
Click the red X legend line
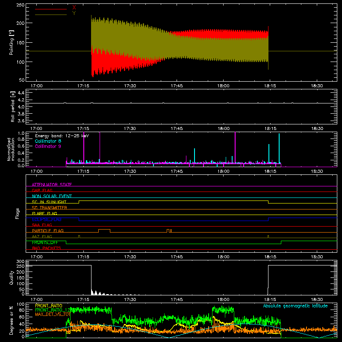tap(51, 9)
